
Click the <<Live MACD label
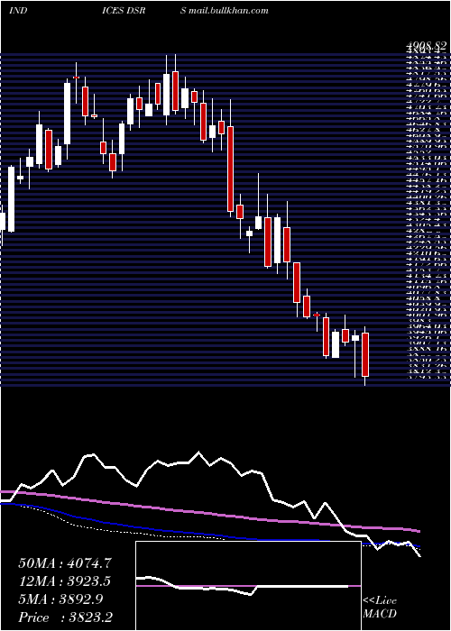[x=380, y=608]
